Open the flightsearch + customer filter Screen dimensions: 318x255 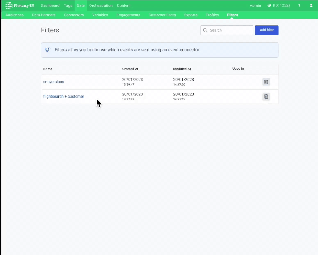63,96
